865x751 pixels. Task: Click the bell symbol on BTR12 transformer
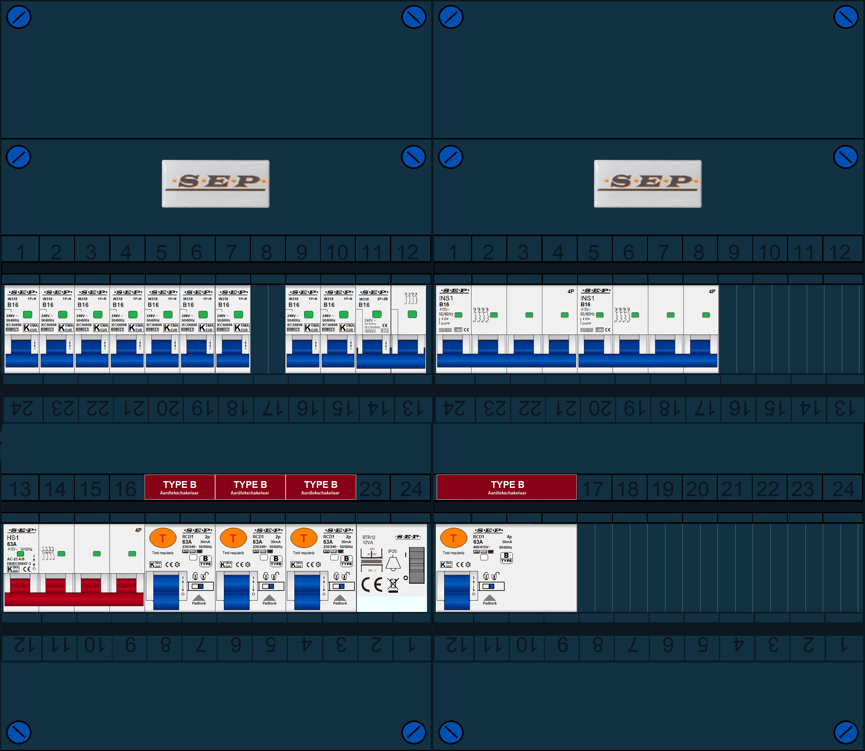point(393,563)
